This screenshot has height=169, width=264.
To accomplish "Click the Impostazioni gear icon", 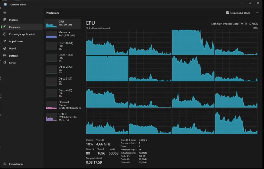I will [x=5, y=164].
